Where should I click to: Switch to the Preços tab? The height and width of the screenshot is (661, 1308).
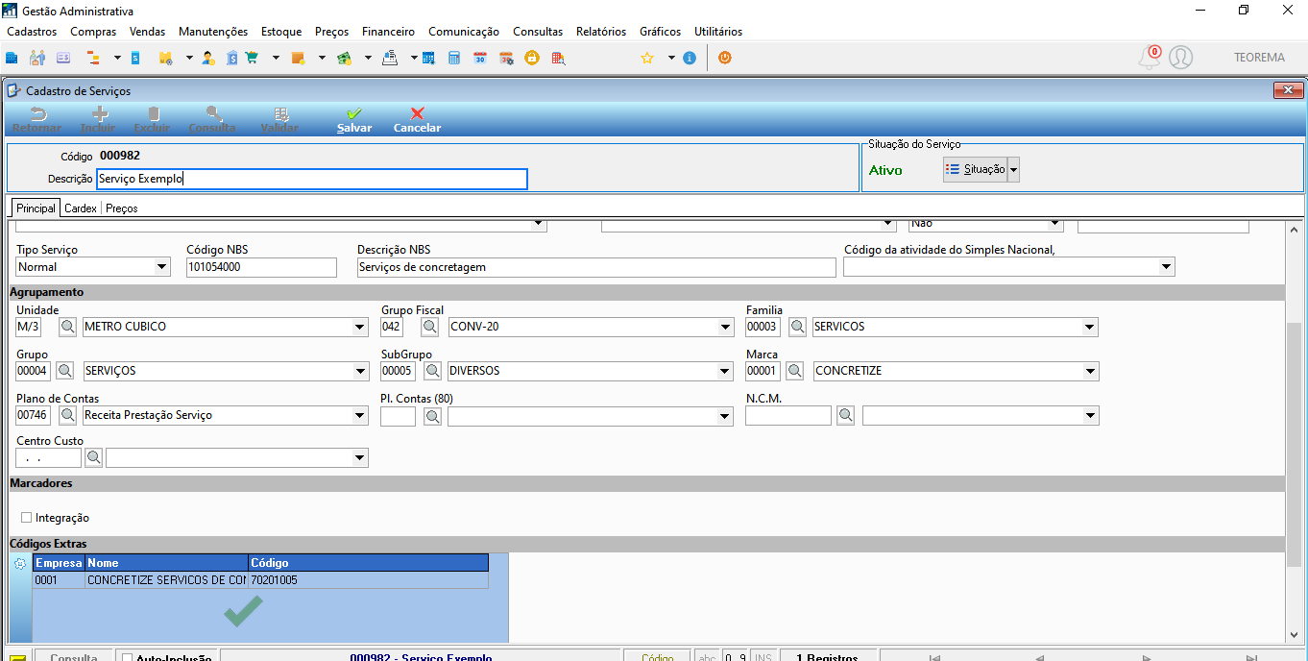click(122, 208)
